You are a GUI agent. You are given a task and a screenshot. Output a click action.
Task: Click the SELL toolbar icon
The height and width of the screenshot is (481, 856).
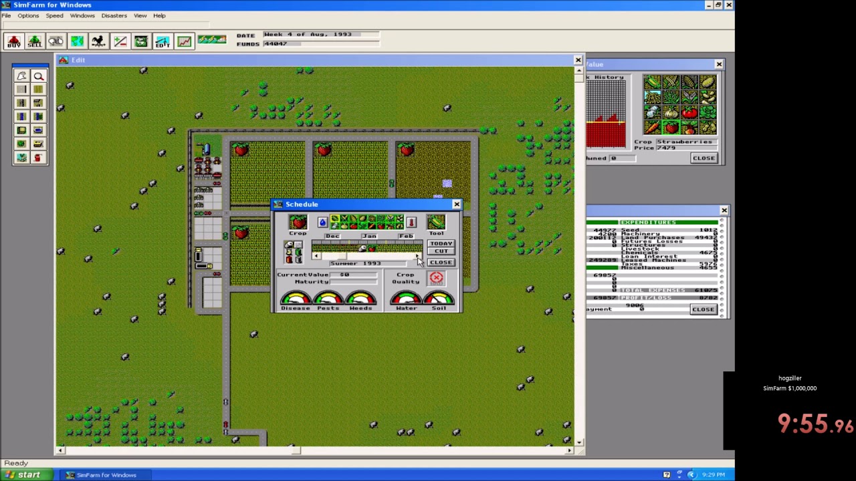35,41
